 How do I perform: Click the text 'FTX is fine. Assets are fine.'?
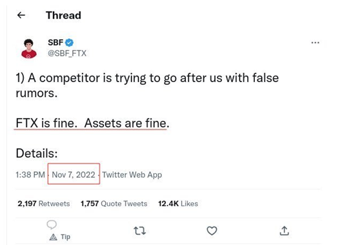click(x=92, y=123)
